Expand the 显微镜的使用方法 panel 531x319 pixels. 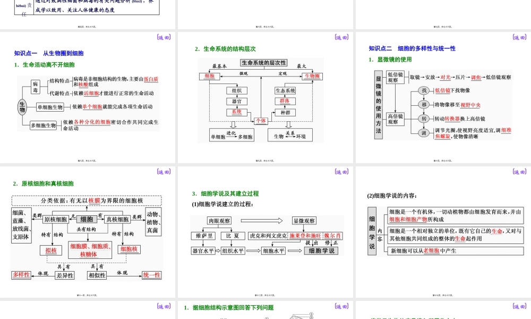point(378,104)
